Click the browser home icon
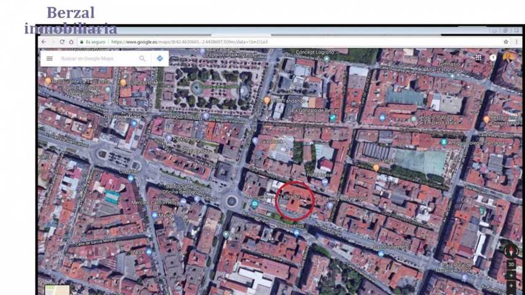The width and height of the screenshot is (525, 295). 71,42
